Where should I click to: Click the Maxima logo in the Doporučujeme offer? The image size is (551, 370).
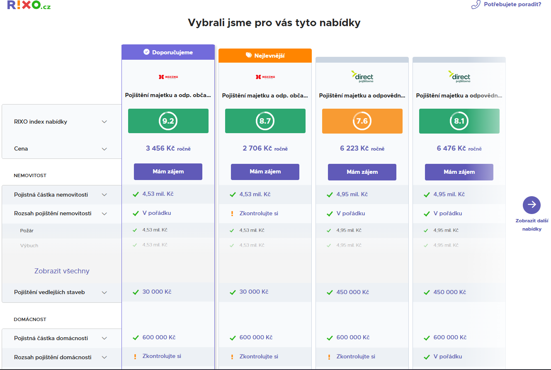[168, 77]
